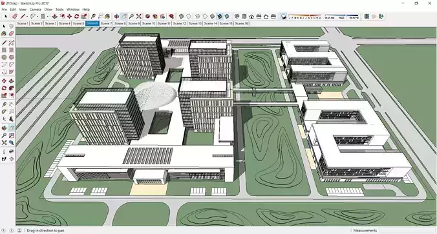Switch to the Scene 1 tab
The image size is (437, 234).
(x=23, y=23)
